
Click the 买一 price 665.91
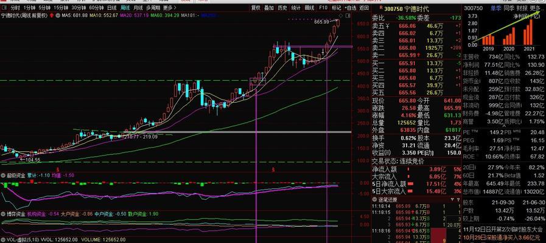[x=407, y=63]
